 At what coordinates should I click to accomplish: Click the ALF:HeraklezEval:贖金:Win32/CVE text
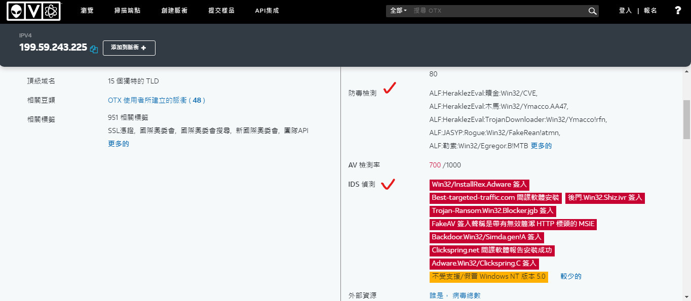click(x=483, y=93)
